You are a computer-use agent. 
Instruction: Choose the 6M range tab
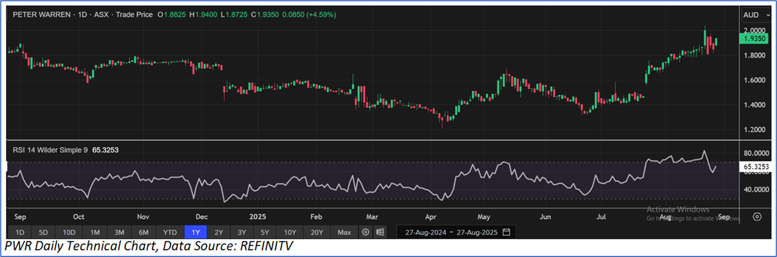coord(143,232)
